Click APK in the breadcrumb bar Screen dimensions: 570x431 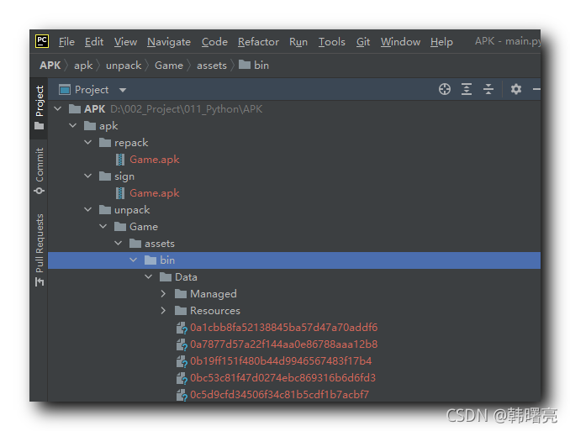click(50, 66)
